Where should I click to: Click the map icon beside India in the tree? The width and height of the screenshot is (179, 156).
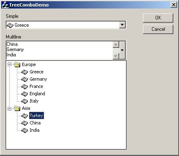25,130
